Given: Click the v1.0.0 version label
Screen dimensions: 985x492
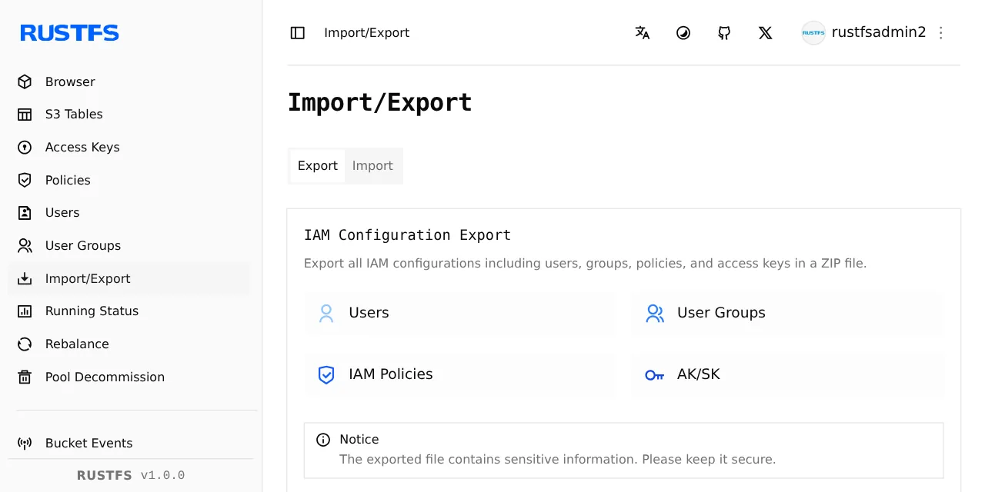Looking at the screenshot, I should [162, 476].
